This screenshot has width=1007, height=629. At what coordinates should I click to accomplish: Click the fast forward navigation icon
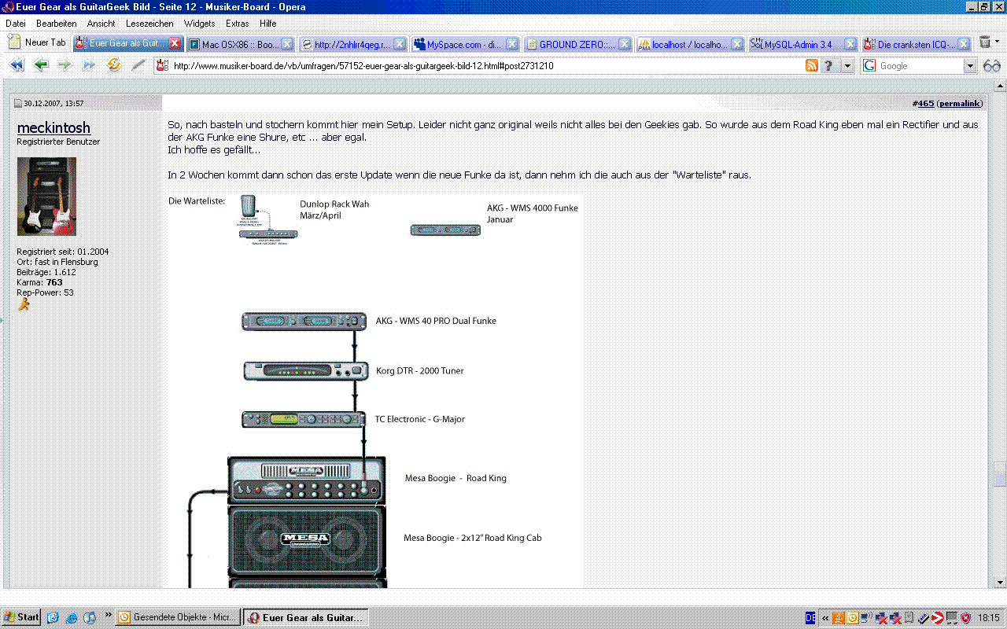pyautogui.click(x=90, y=65)
